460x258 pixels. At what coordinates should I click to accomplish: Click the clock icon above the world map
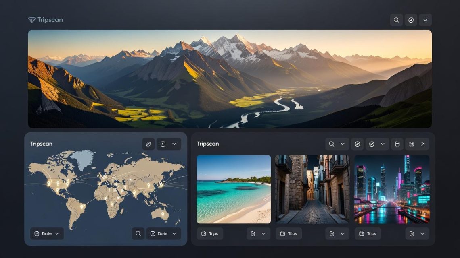point(163,144)
